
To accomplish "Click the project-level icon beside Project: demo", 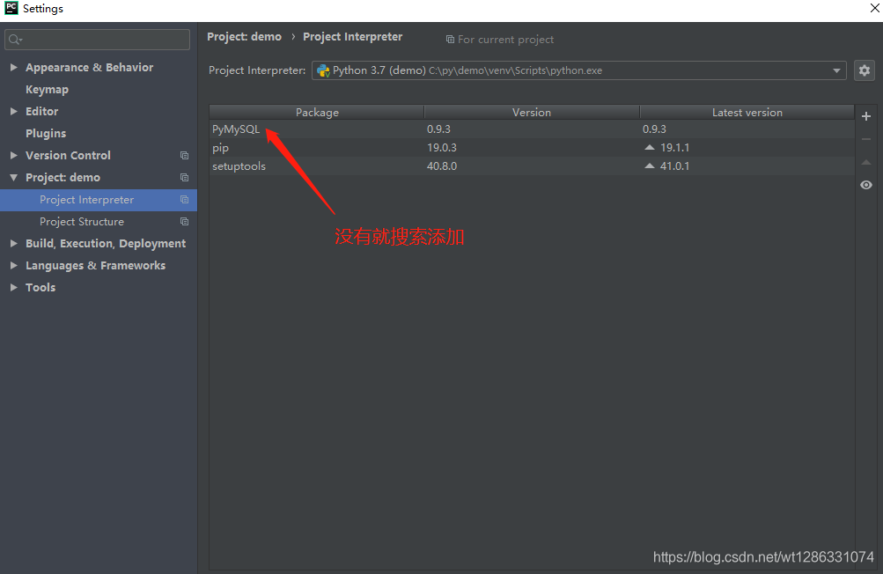I will (x=184, y=177).
